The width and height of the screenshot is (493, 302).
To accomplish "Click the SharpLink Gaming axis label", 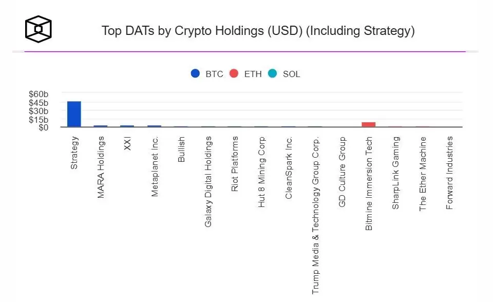I will click(396, 173).
